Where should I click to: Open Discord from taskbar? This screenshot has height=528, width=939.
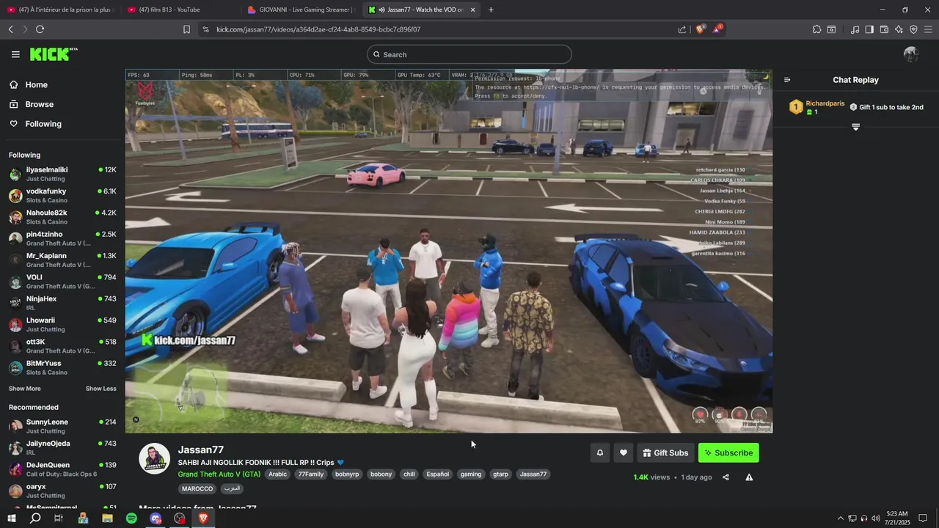click(x=156, y=518)
